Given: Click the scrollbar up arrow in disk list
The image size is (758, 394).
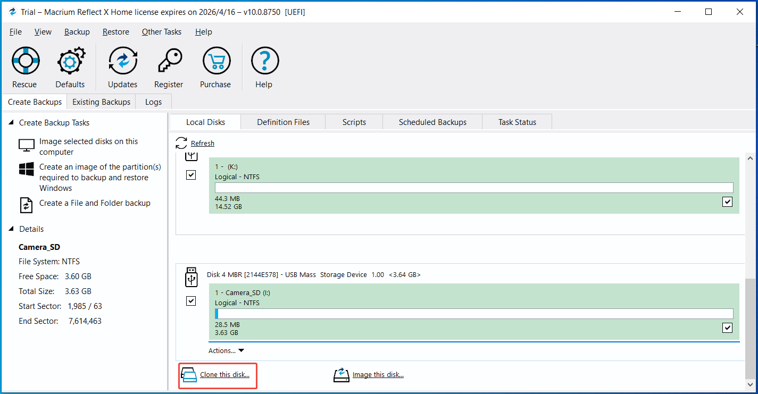Looking at the screenshot, I should click(750, 158).
